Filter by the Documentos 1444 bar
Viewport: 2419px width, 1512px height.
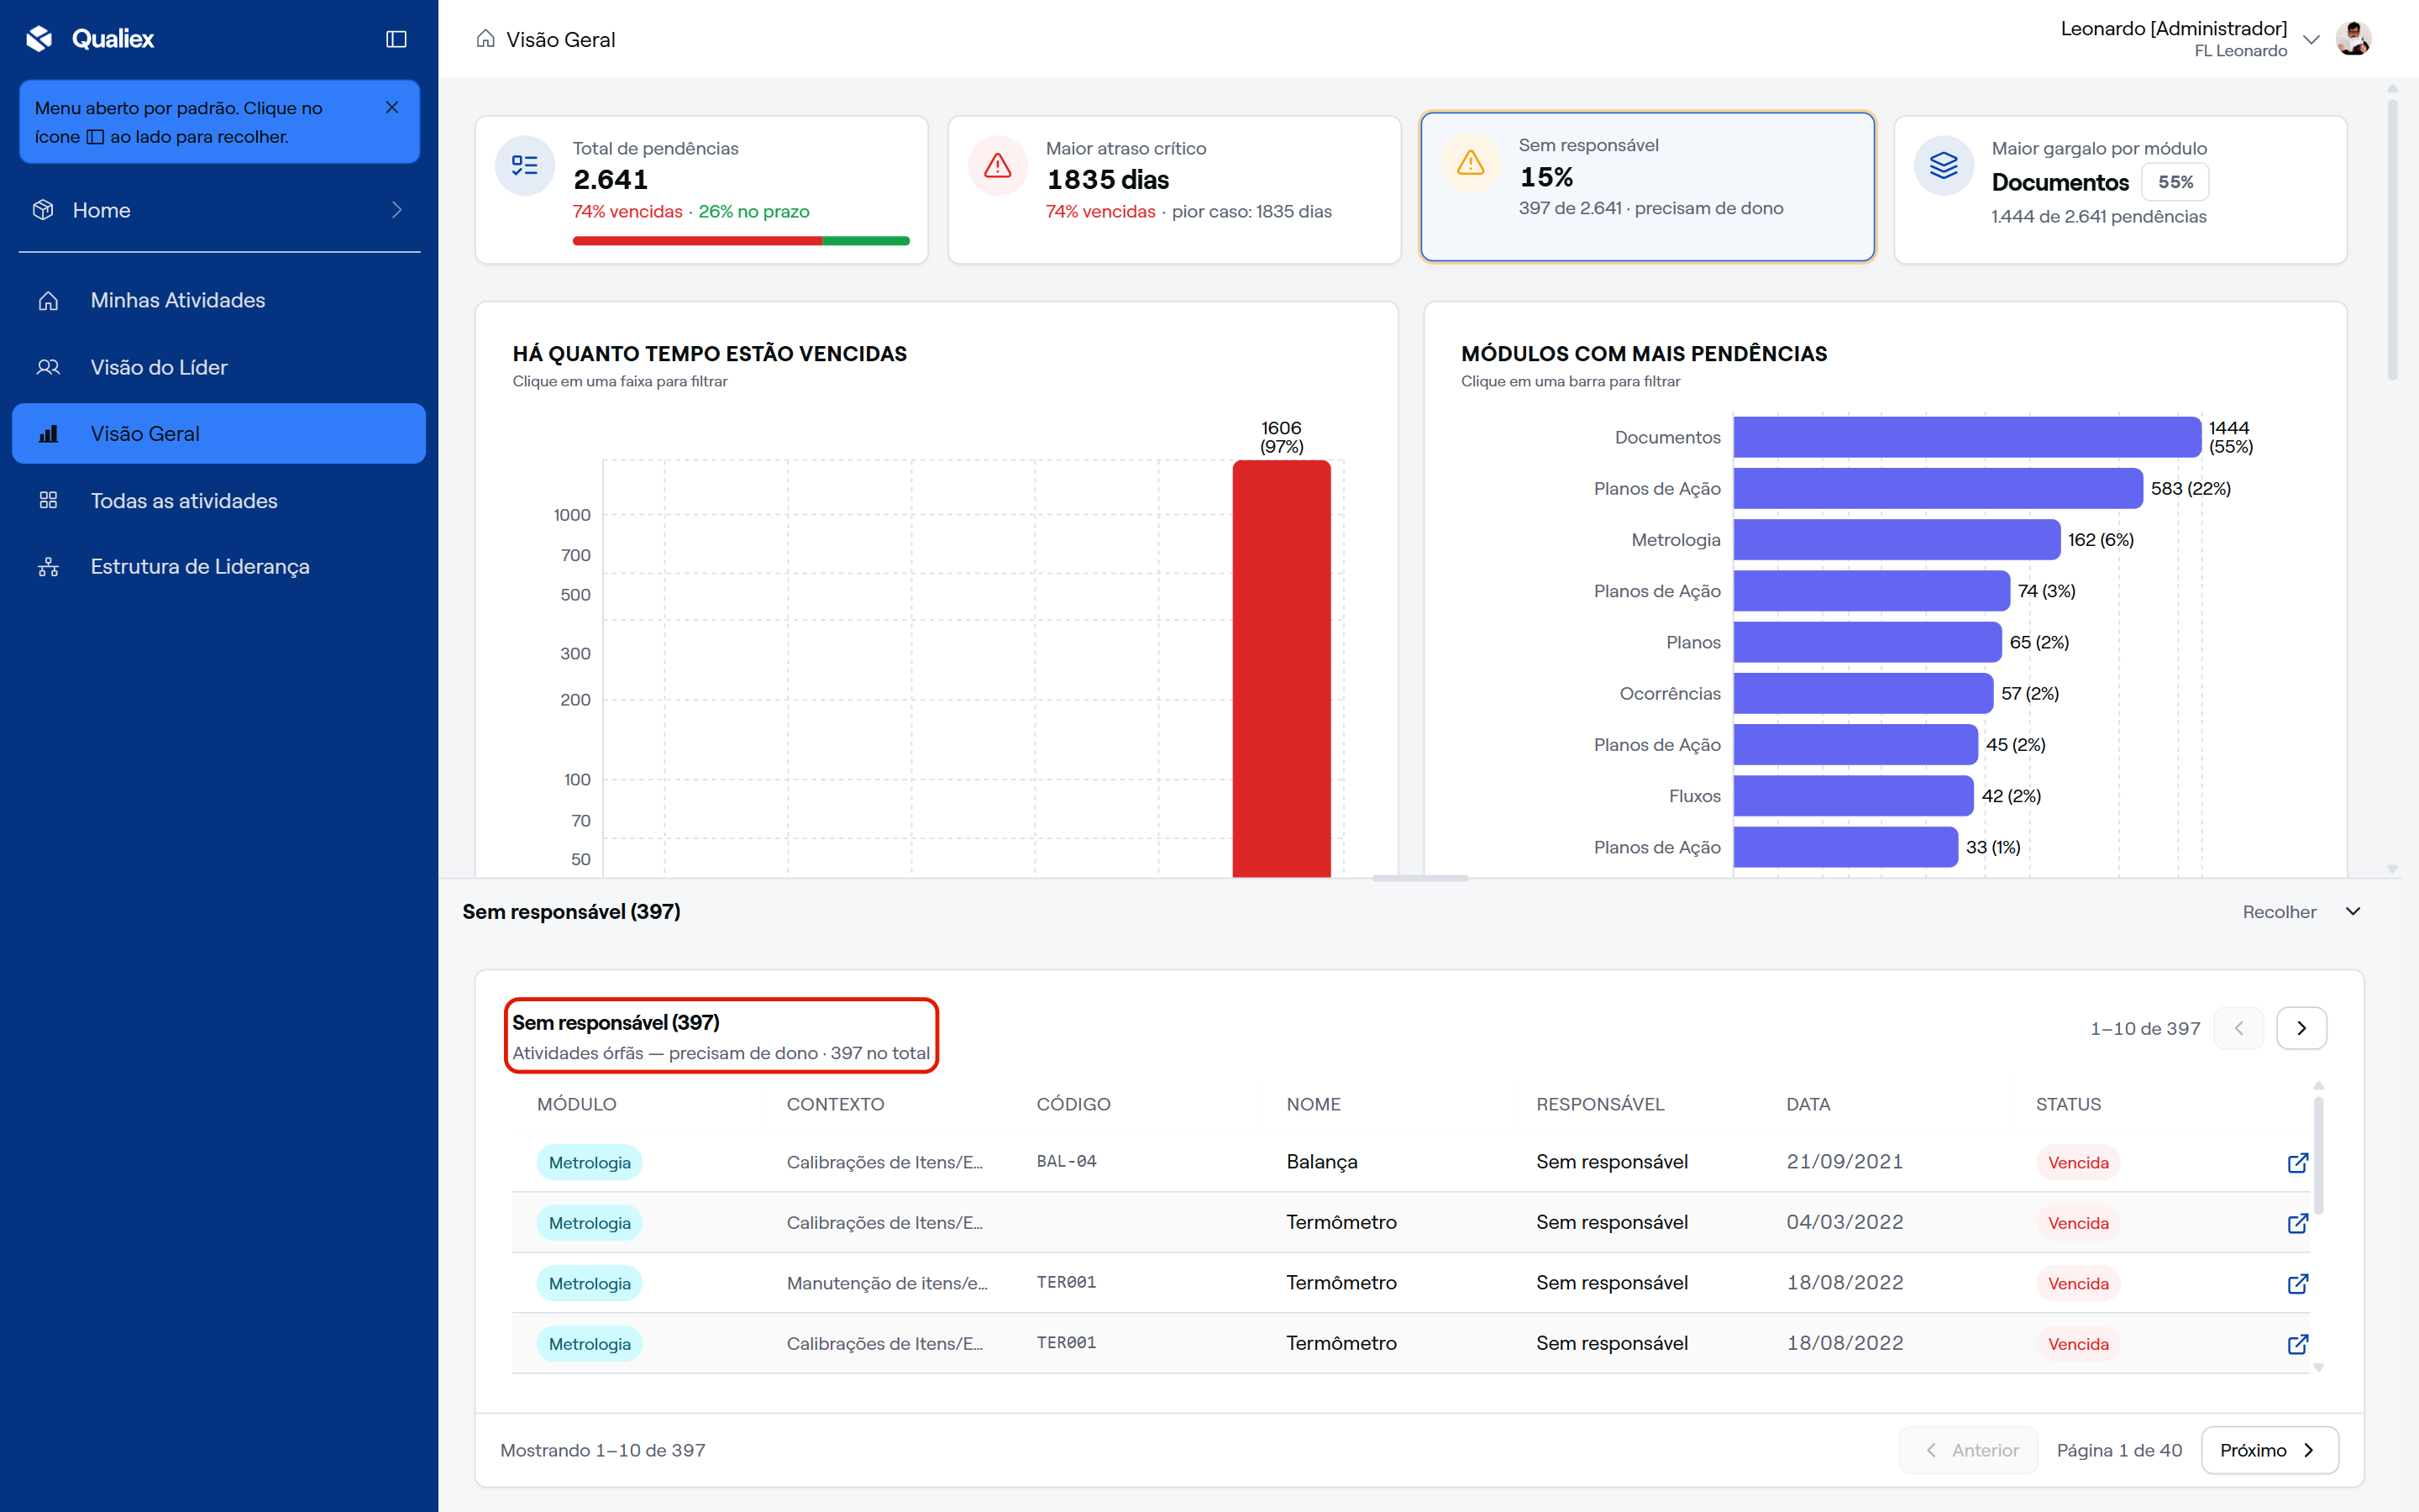click(x=1967, y=437)
